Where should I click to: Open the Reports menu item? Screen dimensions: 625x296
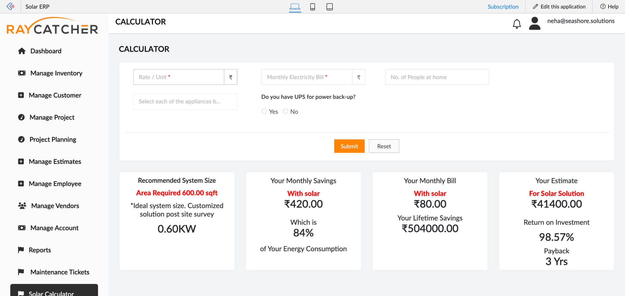click(x=40, y=250)
